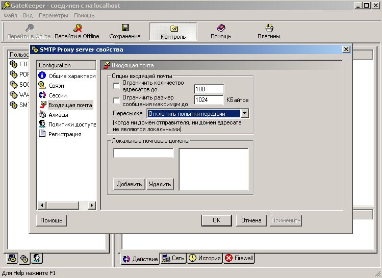
Task: Confirm the dialog with OK
Action: click(x=217, y=220)
